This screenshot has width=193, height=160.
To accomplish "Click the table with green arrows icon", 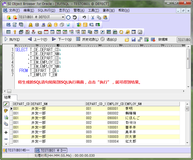I will coord(98,25).
